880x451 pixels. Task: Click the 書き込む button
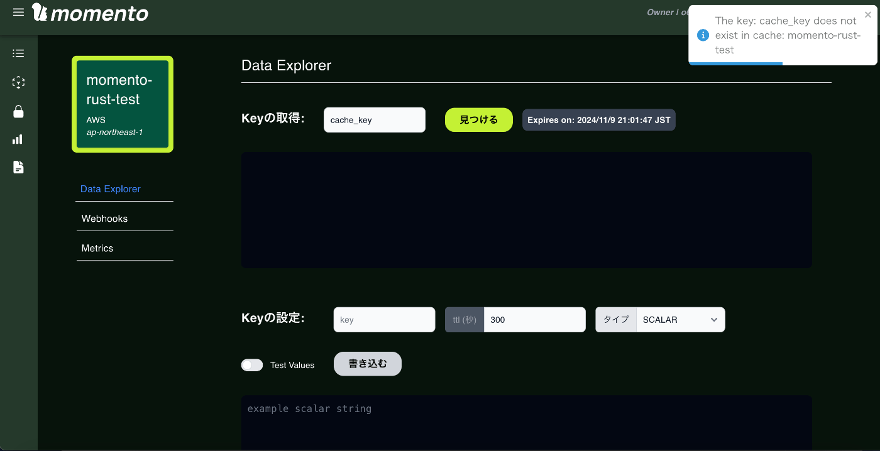point(368,364)
